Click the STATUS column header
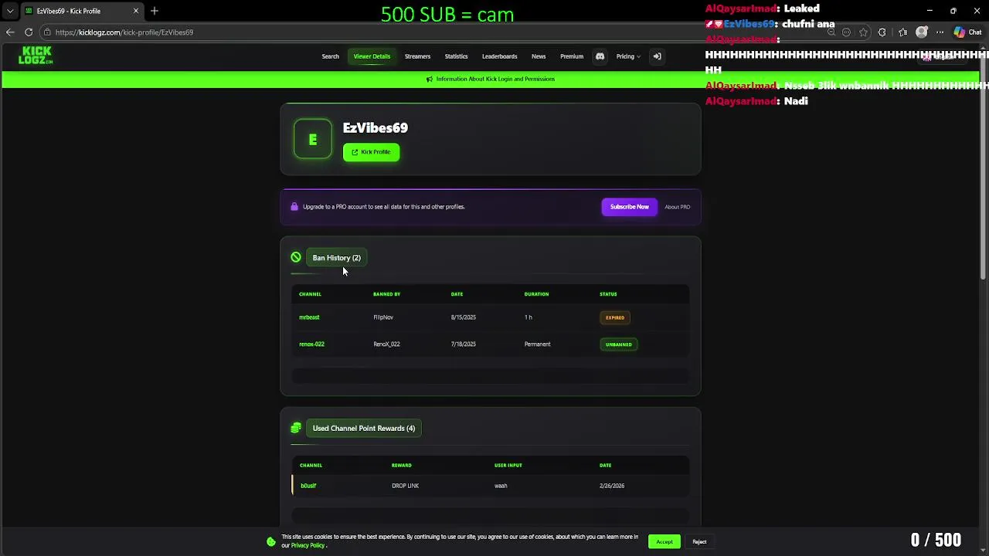 click(608, 294)
